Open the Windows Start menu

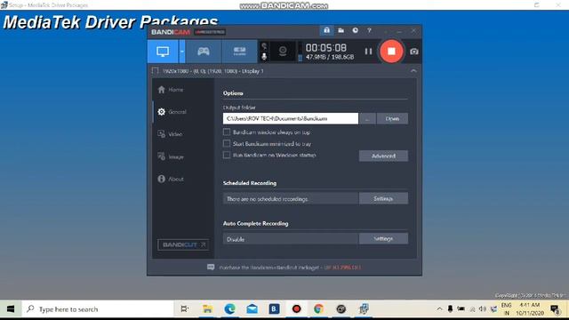[x=11, y=309]
